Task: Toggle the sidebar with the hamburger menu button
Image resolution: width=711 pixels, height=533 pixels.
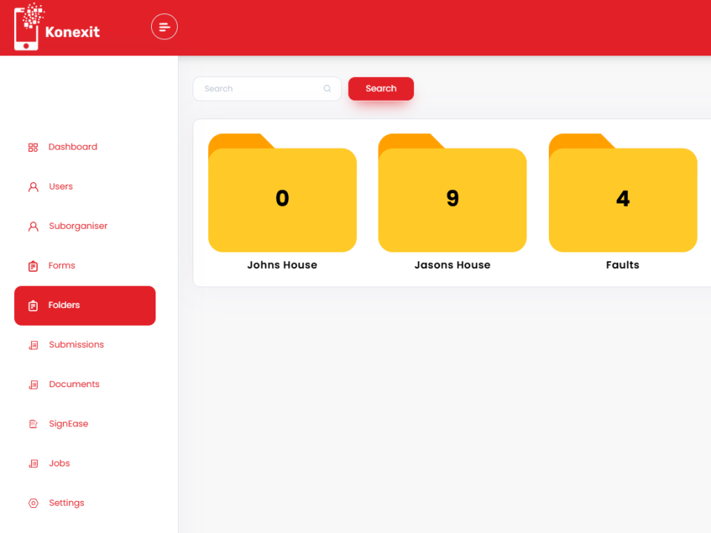Action: (x=164, y=27)
